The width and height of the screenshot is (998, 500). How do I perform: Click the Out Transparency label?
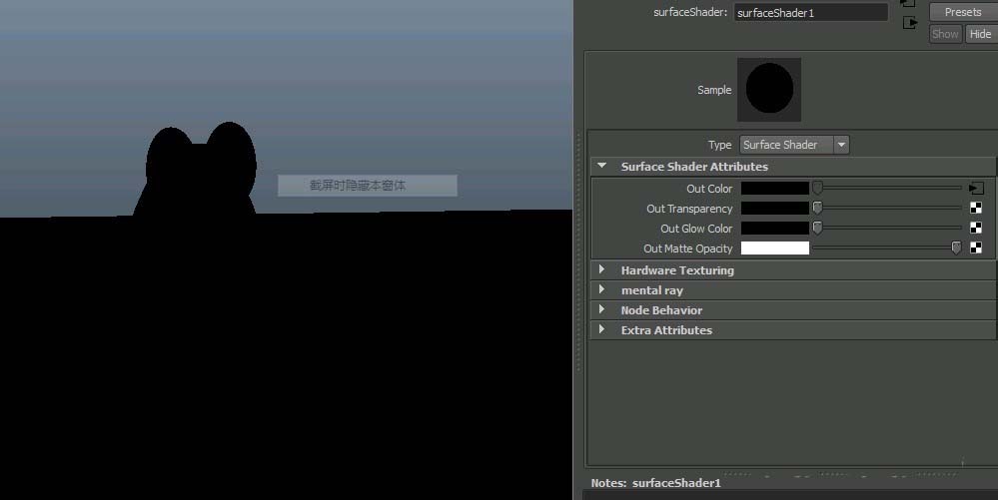point(689,209)
